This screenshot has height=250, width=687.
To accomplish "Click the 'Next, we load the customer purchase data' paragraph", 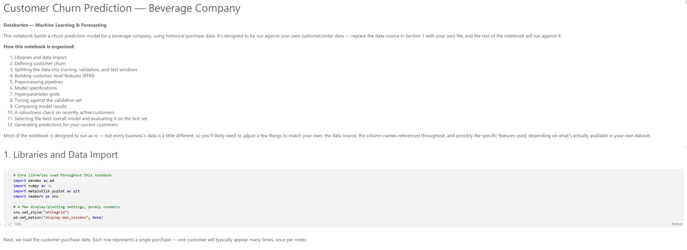I will pyautogui.click(x=155, y=240).
